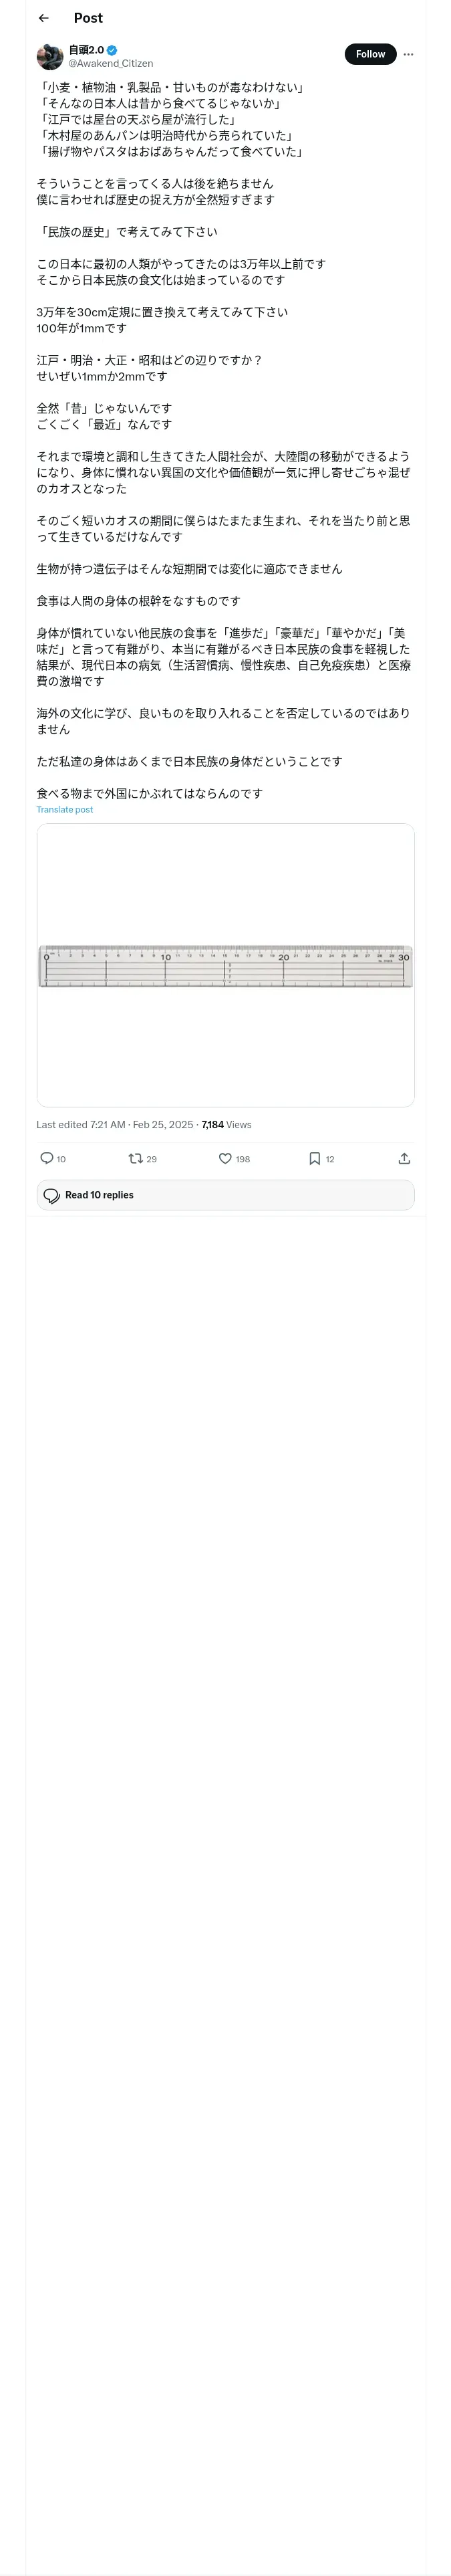Bookmark this post
This screenshot has width=451, height=2576.
tap(314, 1158)
